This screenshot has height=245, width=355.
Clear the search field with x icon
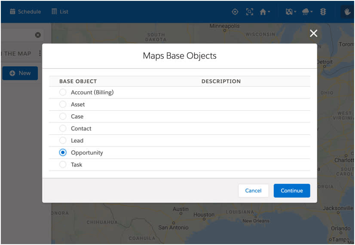point(38,35)
